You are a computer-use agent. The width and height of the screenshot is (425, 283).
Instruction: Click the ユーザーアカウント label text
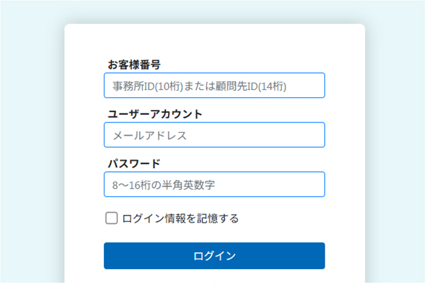[x=155, y=114]
